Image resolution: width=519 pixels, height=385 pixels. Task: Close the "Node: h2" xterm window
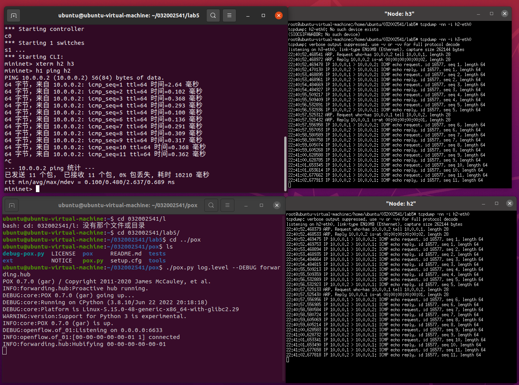(x=509, y=203)
